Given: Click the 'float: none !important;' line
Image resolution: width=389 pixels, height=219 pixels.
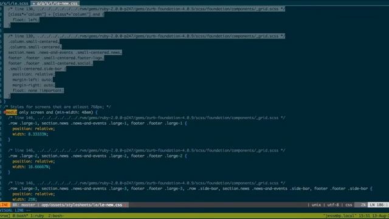Looking at the screenshot, I should point(38,91).
